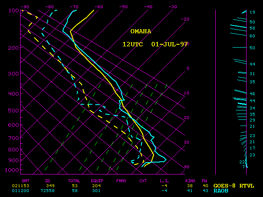Click the OMAHA station title
The height and width of the screenshot is (197, 263).
point(141,31)
